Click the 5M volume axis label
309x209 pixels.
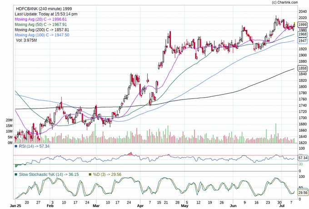click(10, 137)
